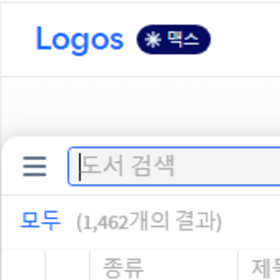Click the (1,462개의 결과) result count text

click(149, 220)
